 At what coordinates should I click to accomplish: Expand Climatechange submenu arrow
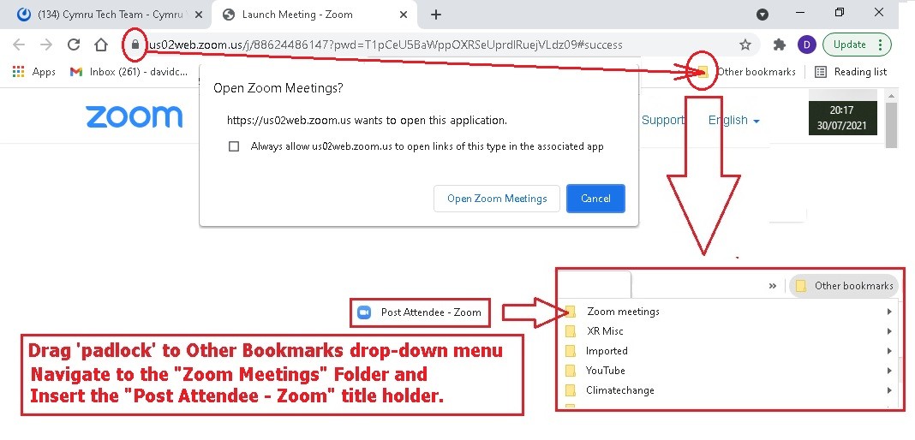[889, 390]
